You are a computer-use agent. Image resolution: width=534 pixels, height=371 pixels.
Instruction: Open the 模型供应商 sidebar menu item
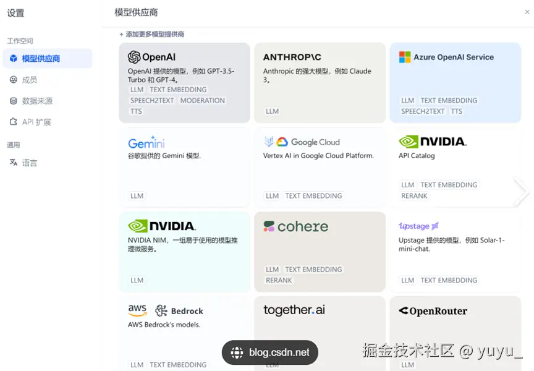41,59
